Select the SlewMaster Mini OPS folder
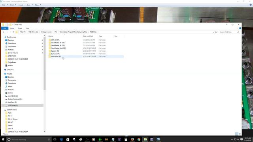Viewport: 253px width, 142px height. [x=59, y=48]
